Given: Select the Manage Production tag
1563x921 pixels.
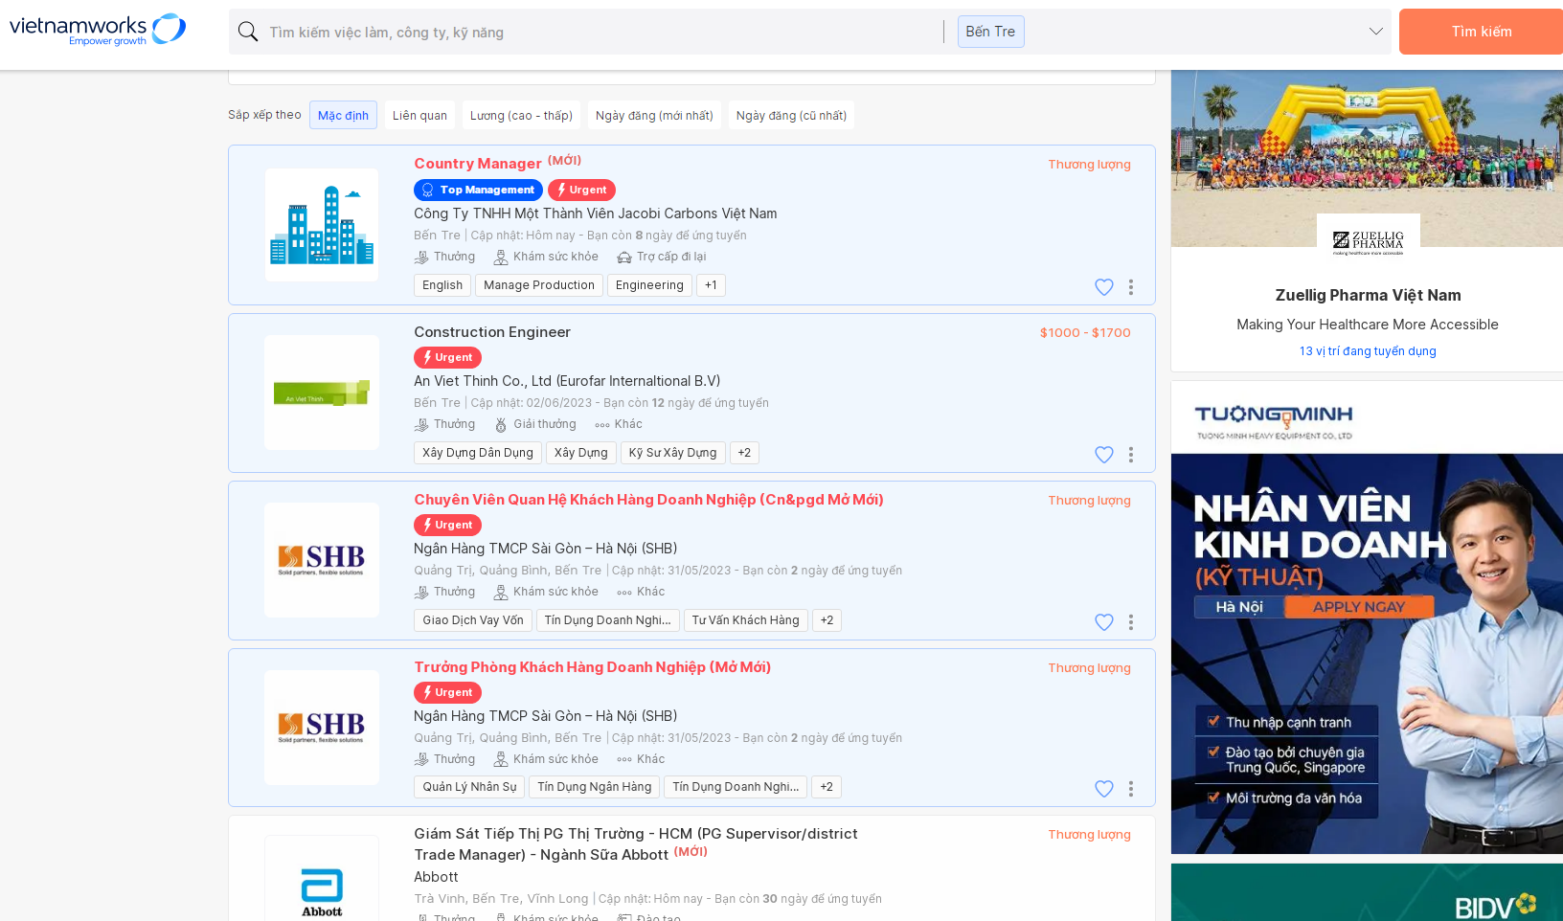Looking at the screenshot, I should [x=539, y=285].
